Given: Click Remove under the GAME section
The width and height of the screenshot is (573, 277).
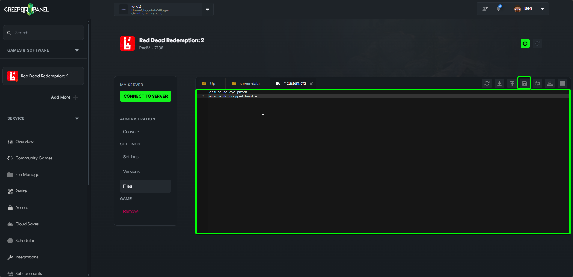Looking at the screenshot, I should tap(131, 211).
